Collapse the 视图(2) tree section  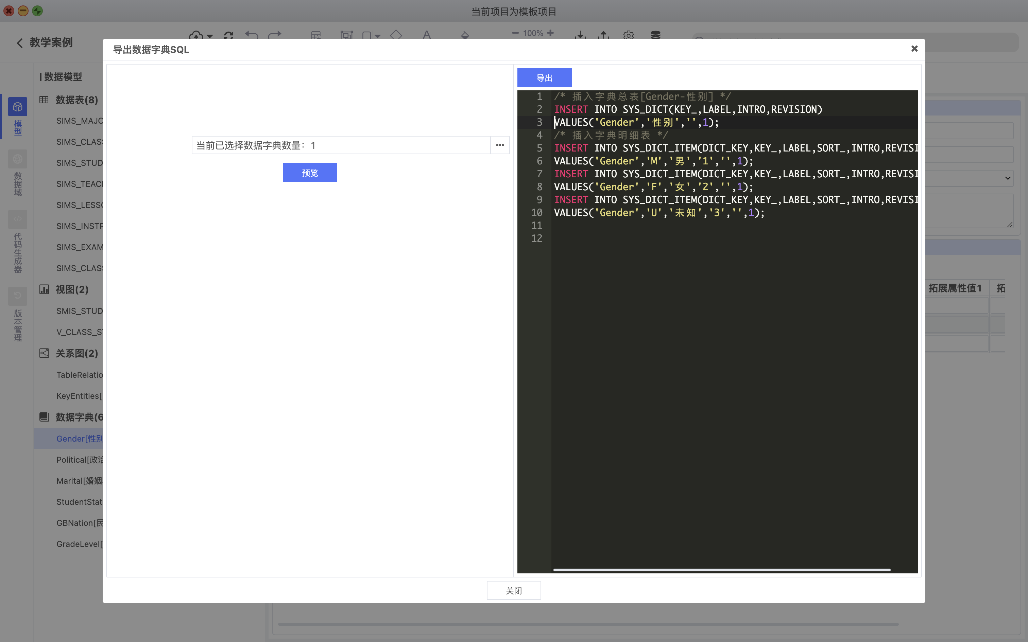[x=72, y=289]
